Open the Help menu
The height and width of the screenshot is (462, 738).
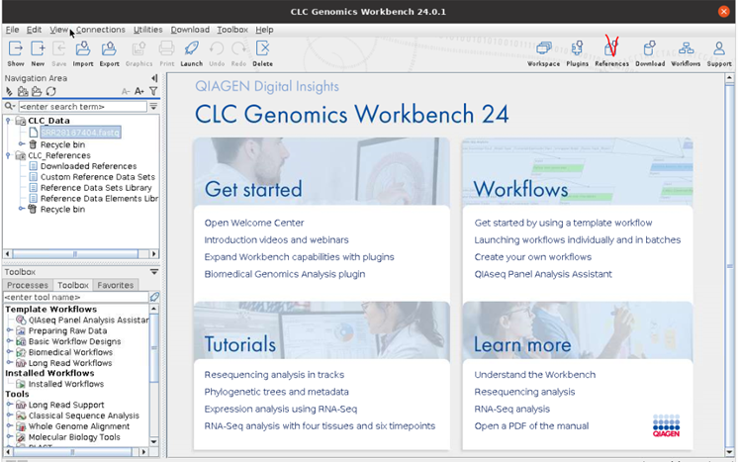264,30
